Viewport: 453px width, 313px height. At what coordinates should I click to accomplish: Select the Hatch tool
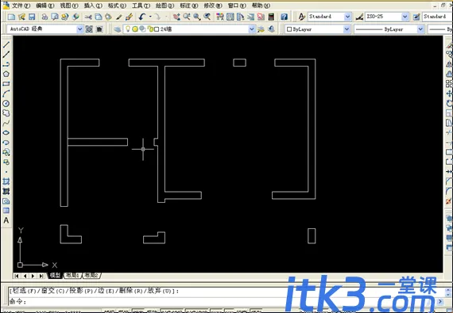click(6, 181)
